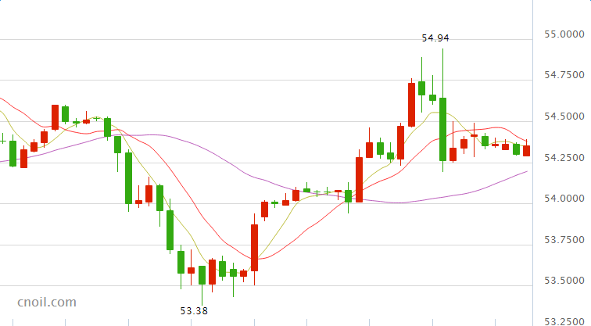Click the 53.5000 price axis label
591x326 pixels.
click(x=564, y=281)
